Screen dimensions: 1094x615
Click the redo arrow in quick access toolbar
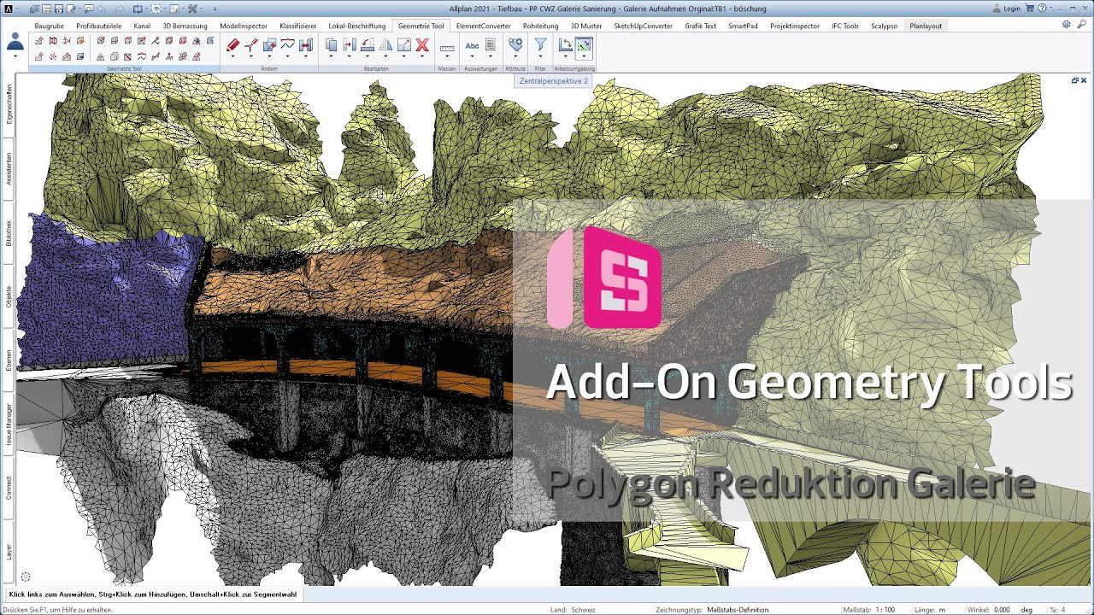click(x=120, y=9)
